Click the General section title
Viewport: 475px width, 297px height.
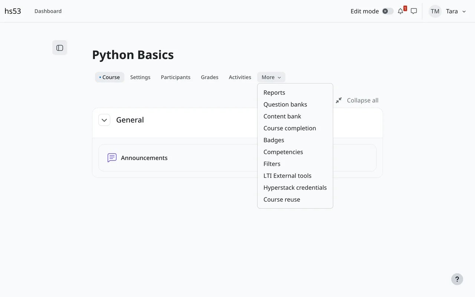coord(130,120)
